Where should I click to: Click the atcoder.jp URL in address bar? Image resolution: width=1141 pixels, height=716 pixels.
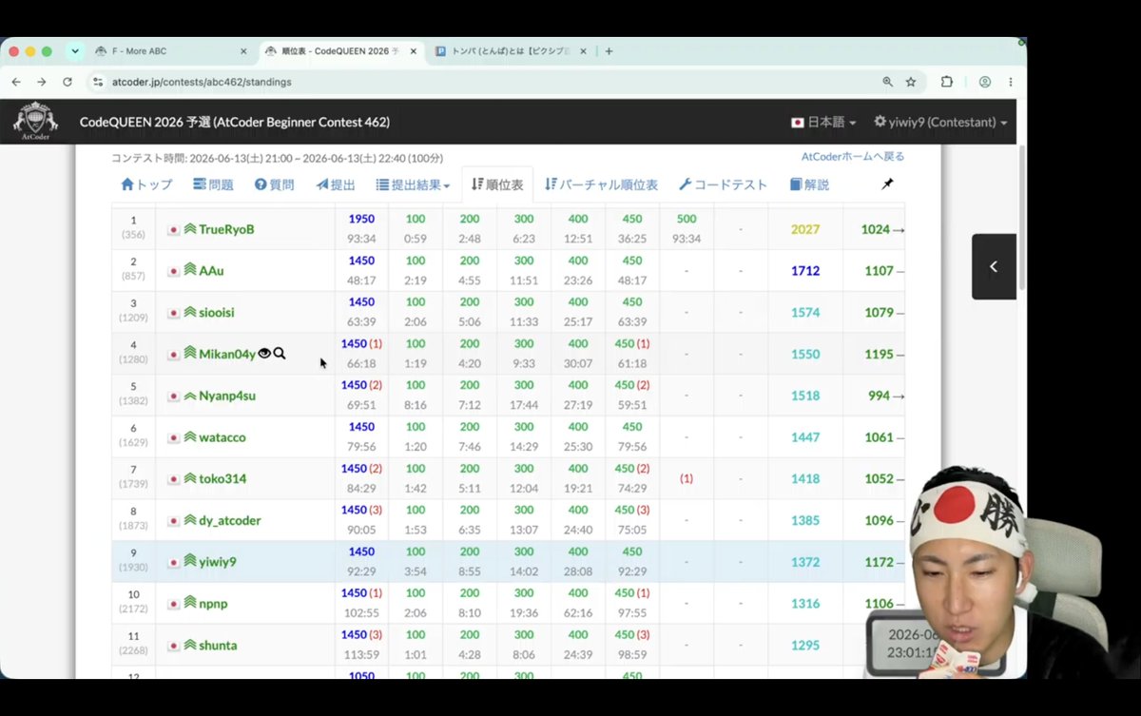click(202, 82)
